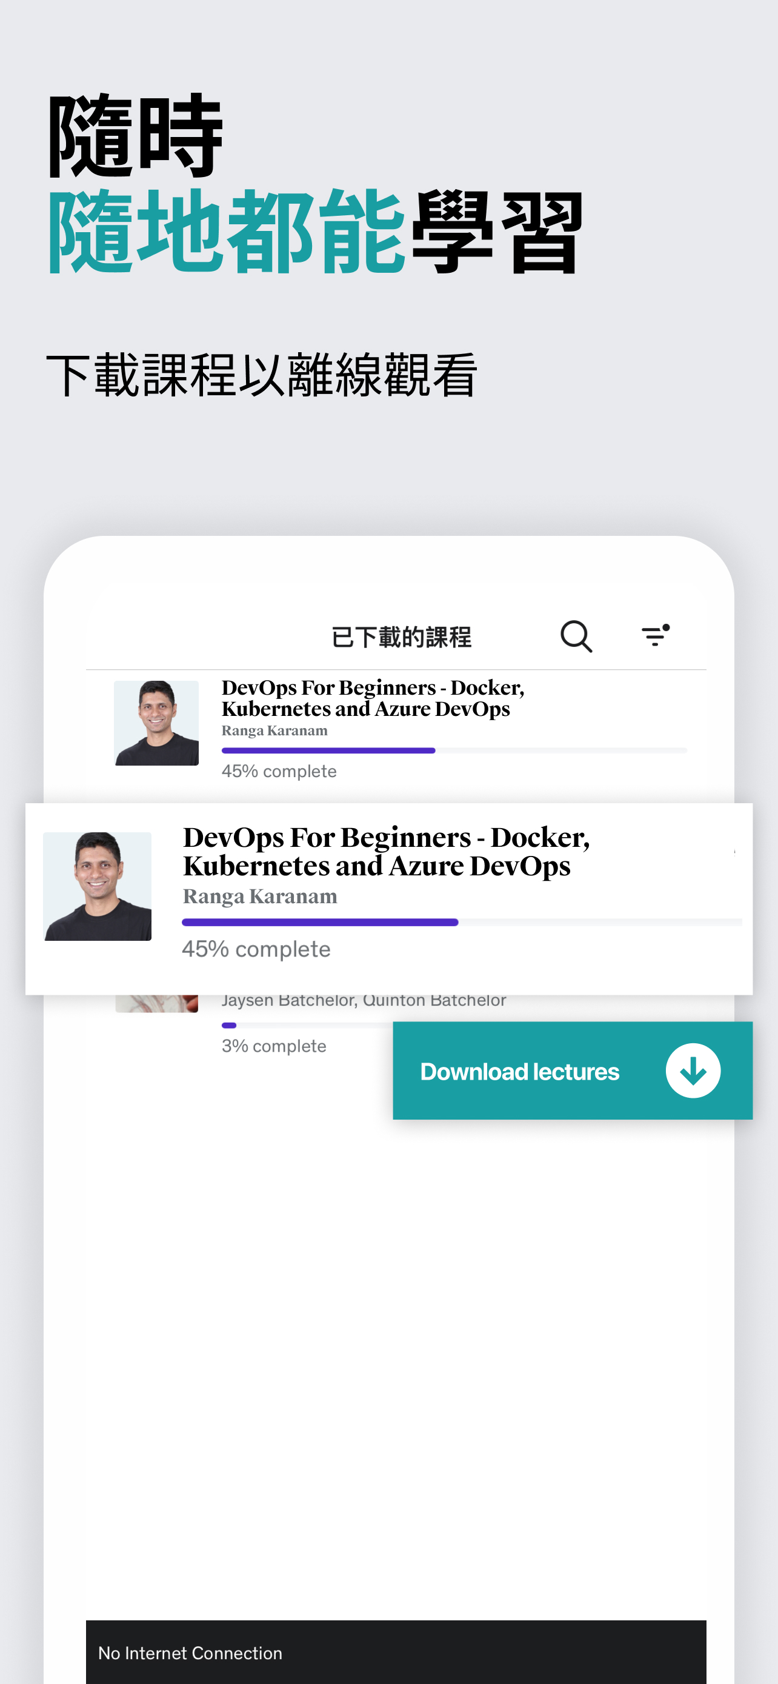Click the 3% complete progress bar

tap(307, 1025)
